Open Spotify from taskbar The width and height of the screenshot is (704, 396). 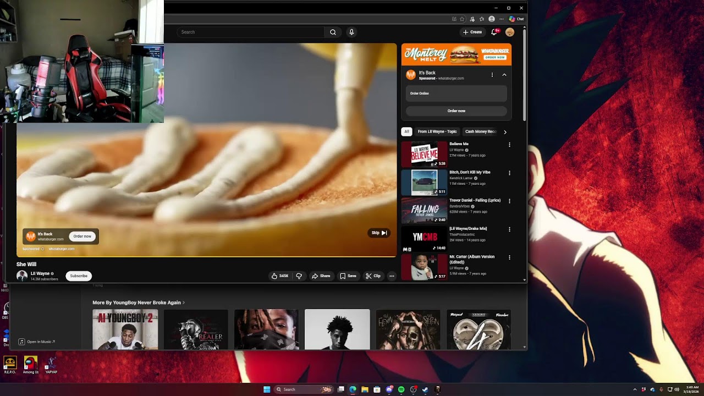point(401,389)
